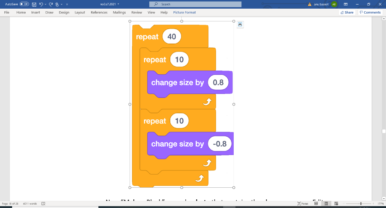Click the top-middle picture resize handle
The height and width of the screenshot is (208, 386).
point(182,21)
